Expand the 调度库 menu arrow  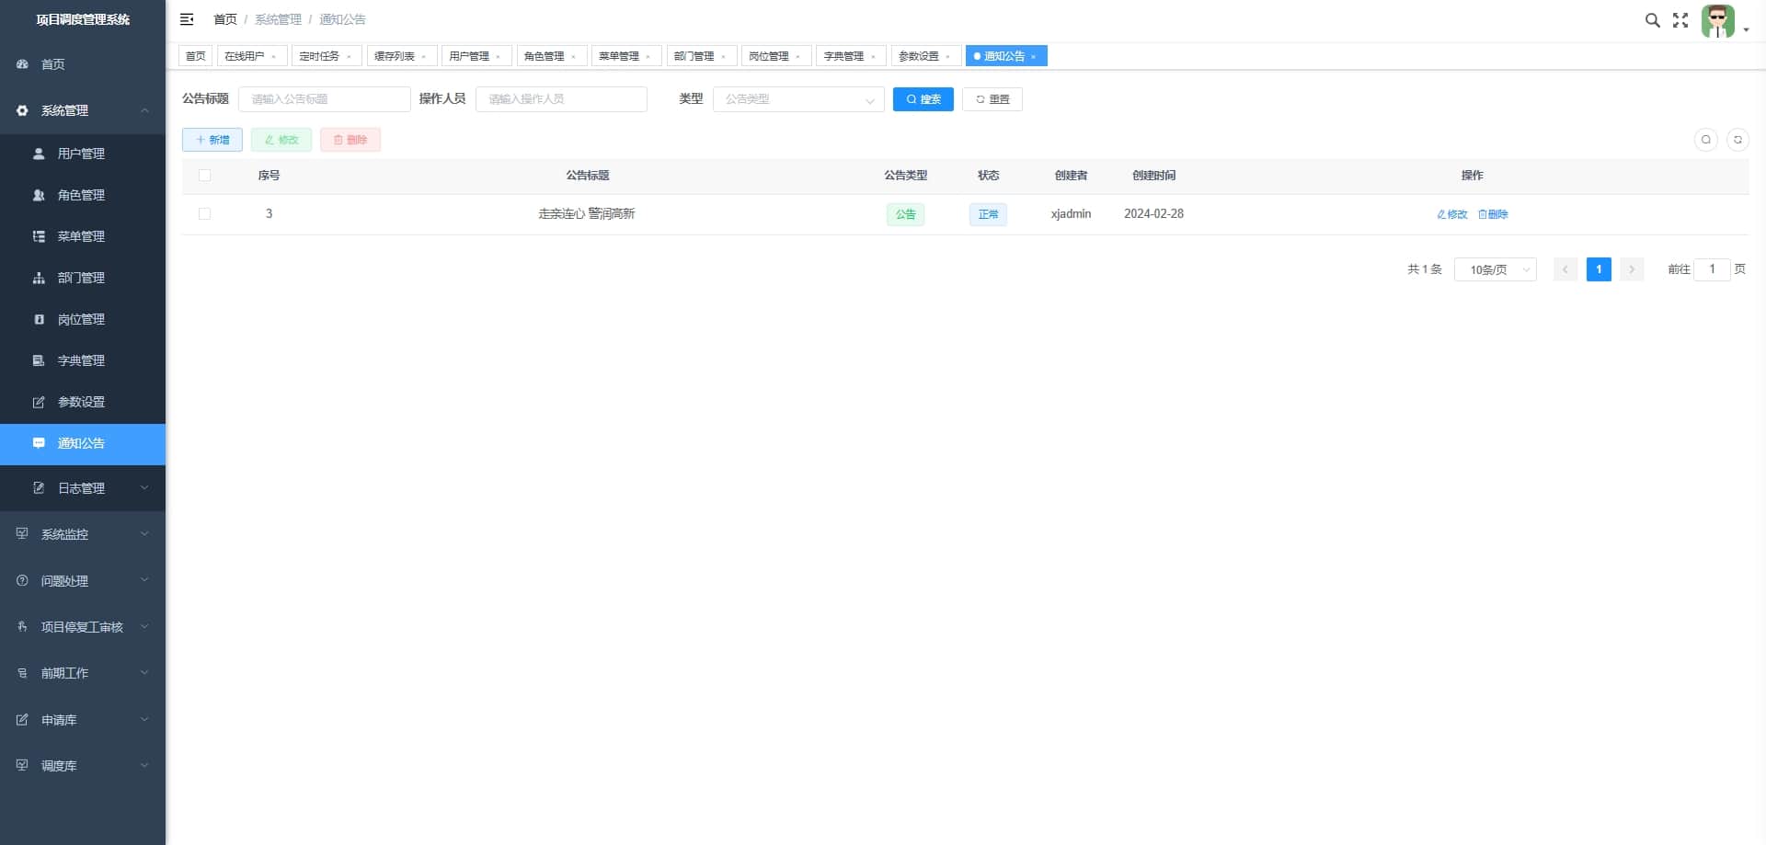tap(144, 766)
